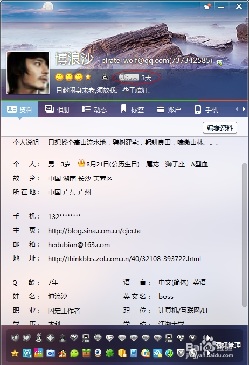Viewport: 249px width, 365px height.
Task: Open the blue cloud storage icon
Action: click(x=157, y=353)
